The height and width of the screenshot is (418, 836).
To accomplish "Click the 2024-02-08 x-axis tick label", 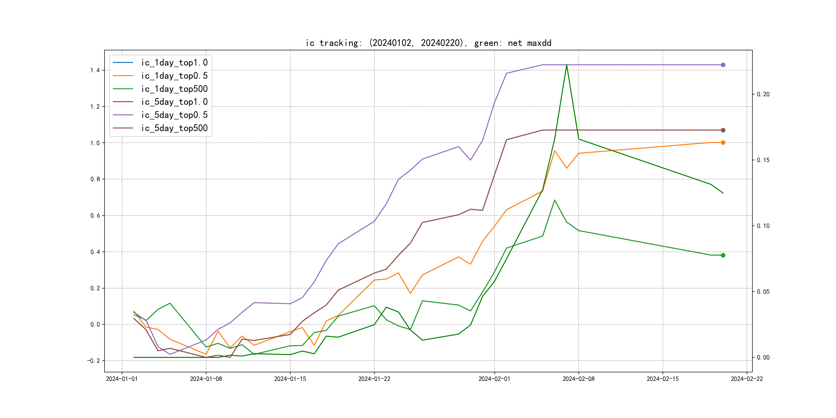I will pos(579,379).
